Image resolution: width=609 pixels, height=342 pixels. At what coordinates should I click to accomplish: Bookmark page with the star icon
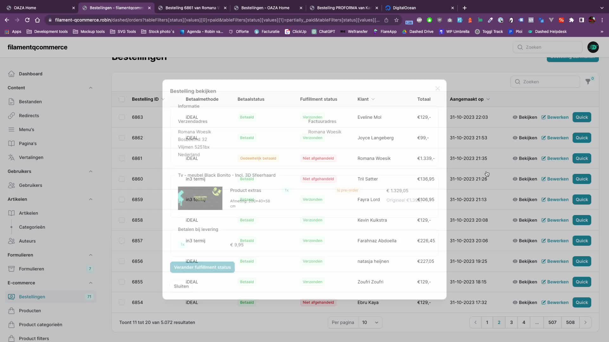pyautogui.click(x=396, y=20)
